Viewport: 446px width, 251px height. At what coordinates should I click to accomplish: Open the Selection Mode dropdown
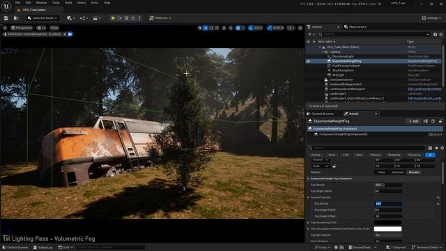[43, 18]
